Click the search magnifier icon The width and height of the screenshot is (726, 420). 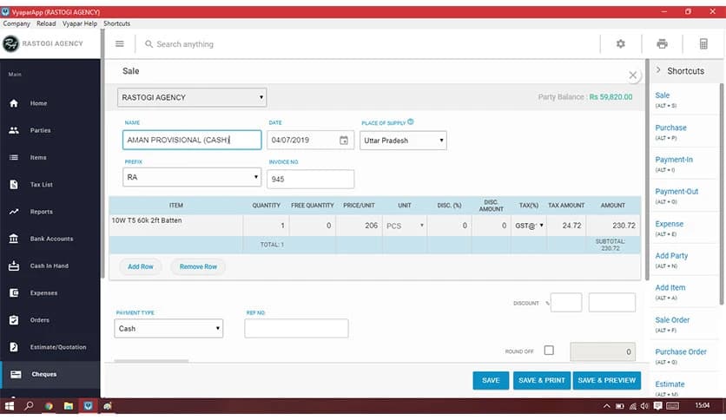point(148,44)
